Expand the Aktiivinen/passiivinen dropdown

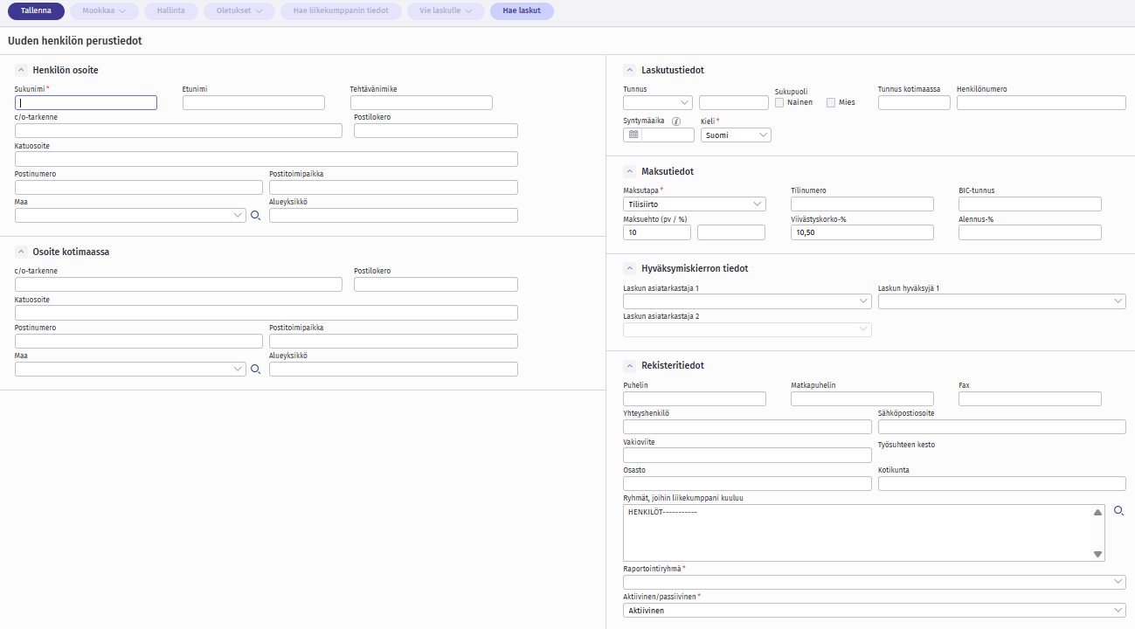[x=874, y=611]
